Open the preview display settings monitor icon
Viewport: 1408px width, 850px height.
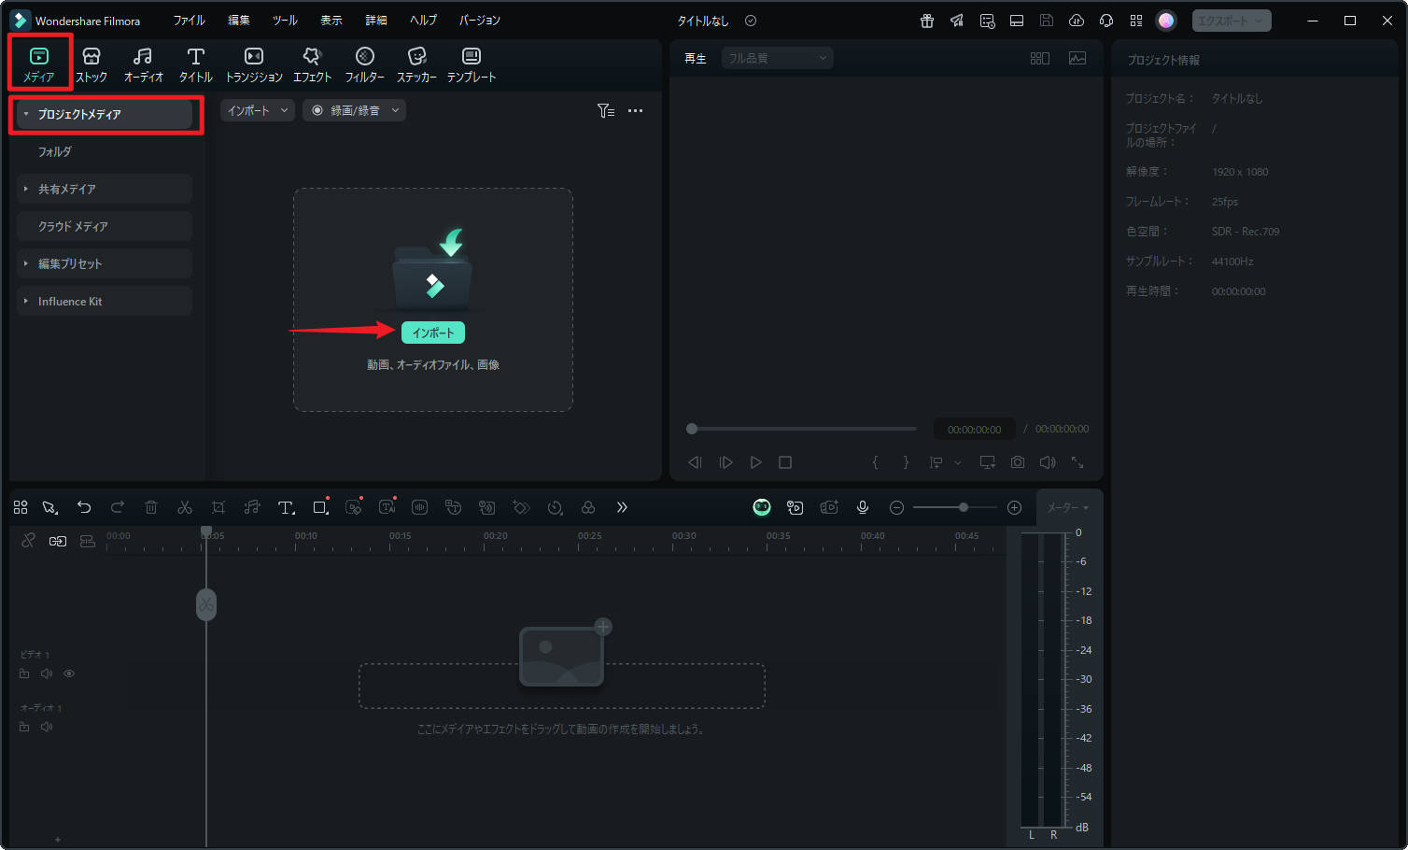click(987, 462)
